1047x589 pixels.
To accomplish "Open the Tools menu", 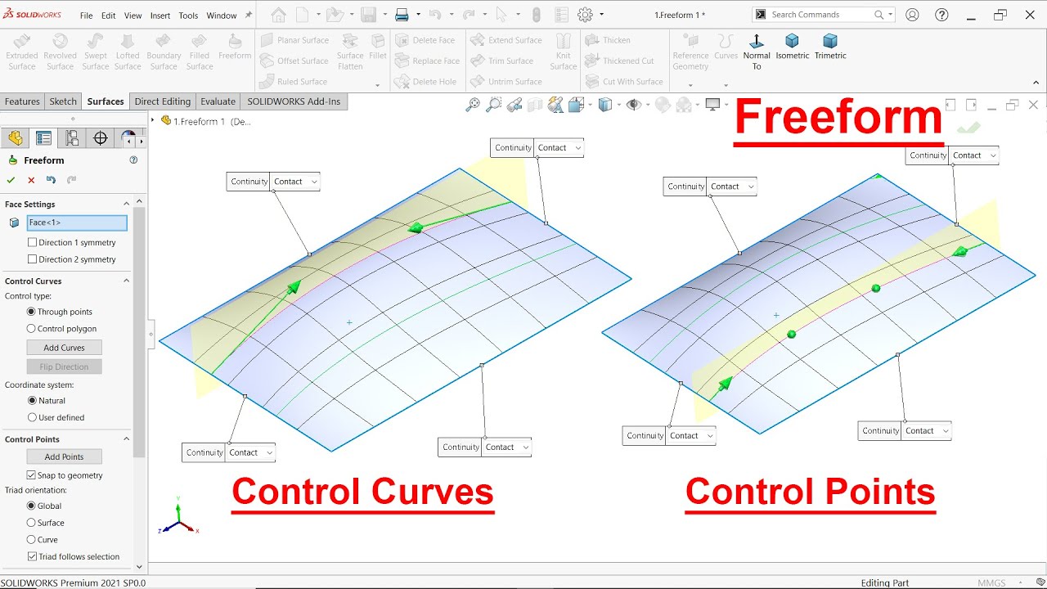I will 188,16.
